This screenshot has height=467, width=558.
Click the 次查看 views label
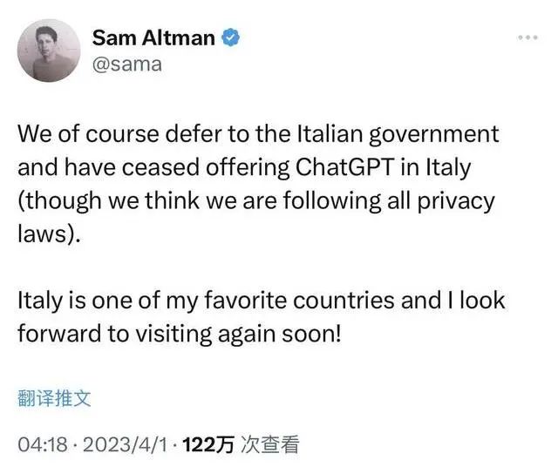270,445
